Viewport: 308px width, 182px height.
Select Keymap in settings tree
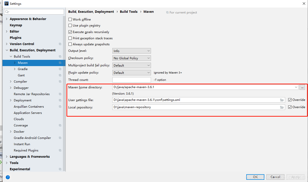click(x=16, y=25)
